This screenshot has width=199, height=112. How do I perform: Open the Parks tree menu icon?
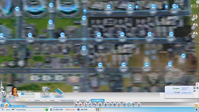click(133, 104)
